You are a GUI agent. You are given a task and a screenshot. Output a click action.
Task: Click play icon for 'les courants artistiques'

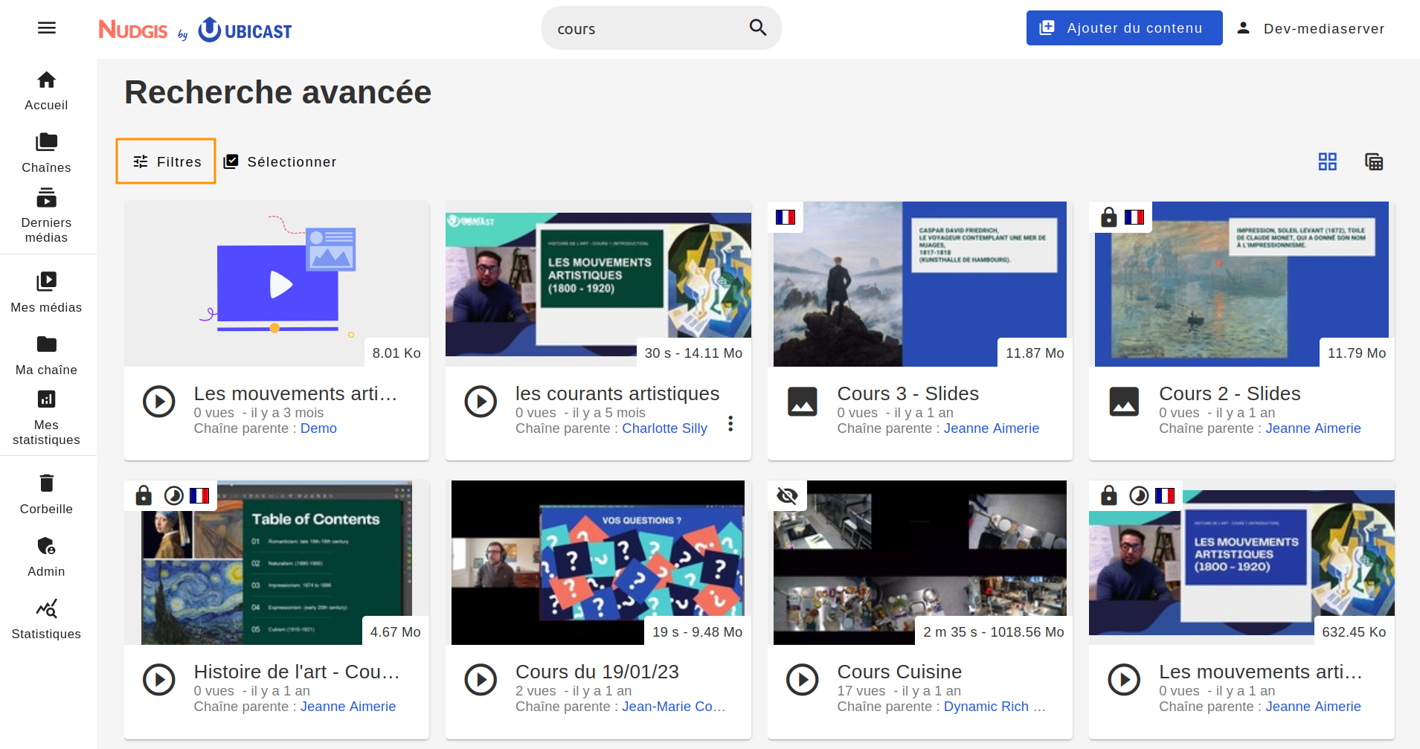481,402
